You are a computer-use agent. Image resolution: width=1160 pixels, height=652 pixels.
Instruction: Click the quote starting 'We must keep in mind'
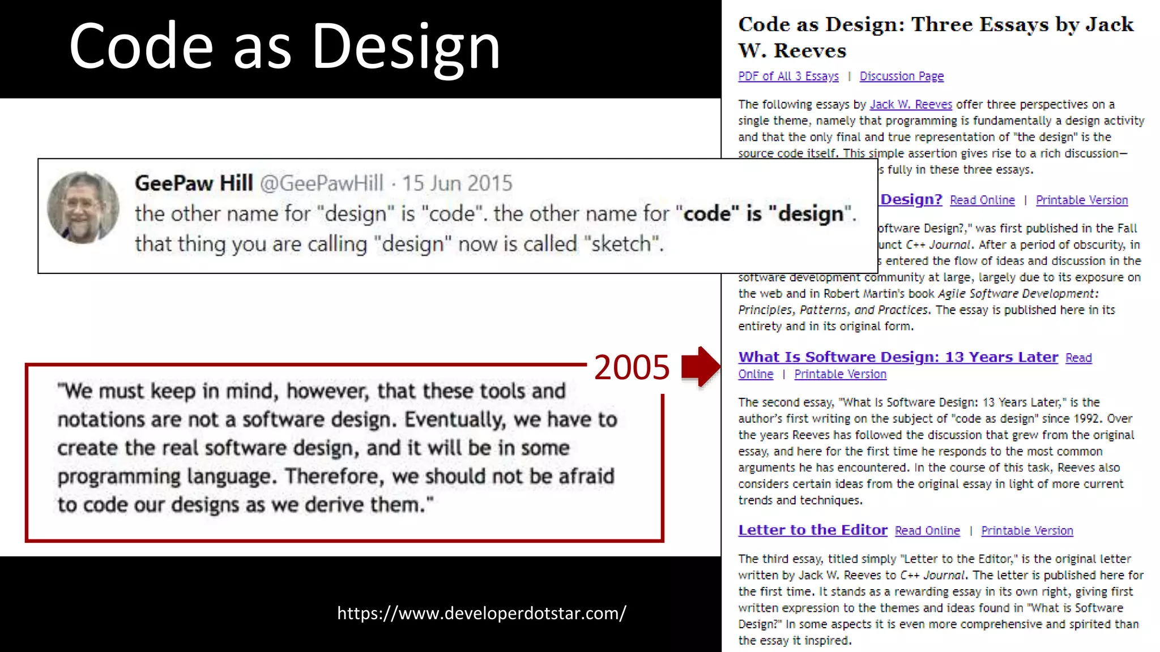click(337, 448)
